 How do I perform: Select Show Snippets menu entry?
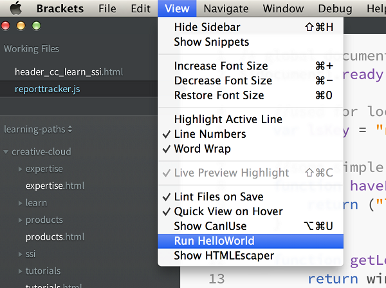coord(251,42)
